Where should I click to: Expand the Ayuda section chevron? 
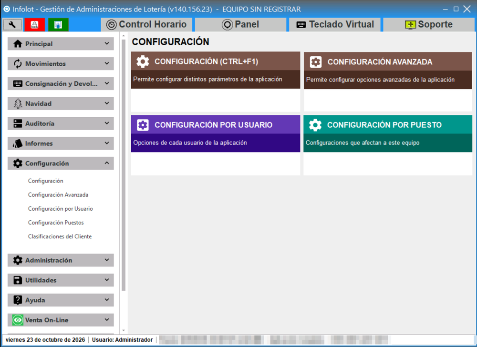tap(107, 300)
